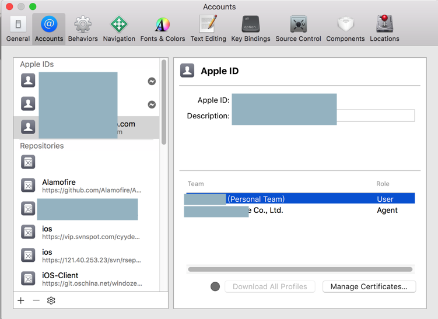
Task: Switch to Navigation preferences
Action: tap(119, 29)
